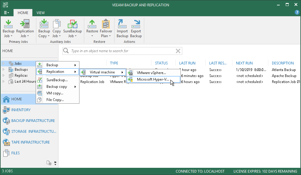Click the navigation pane overflow chevron
The width and height of the screenshot is (301, 175).
[x=55, y=163]
